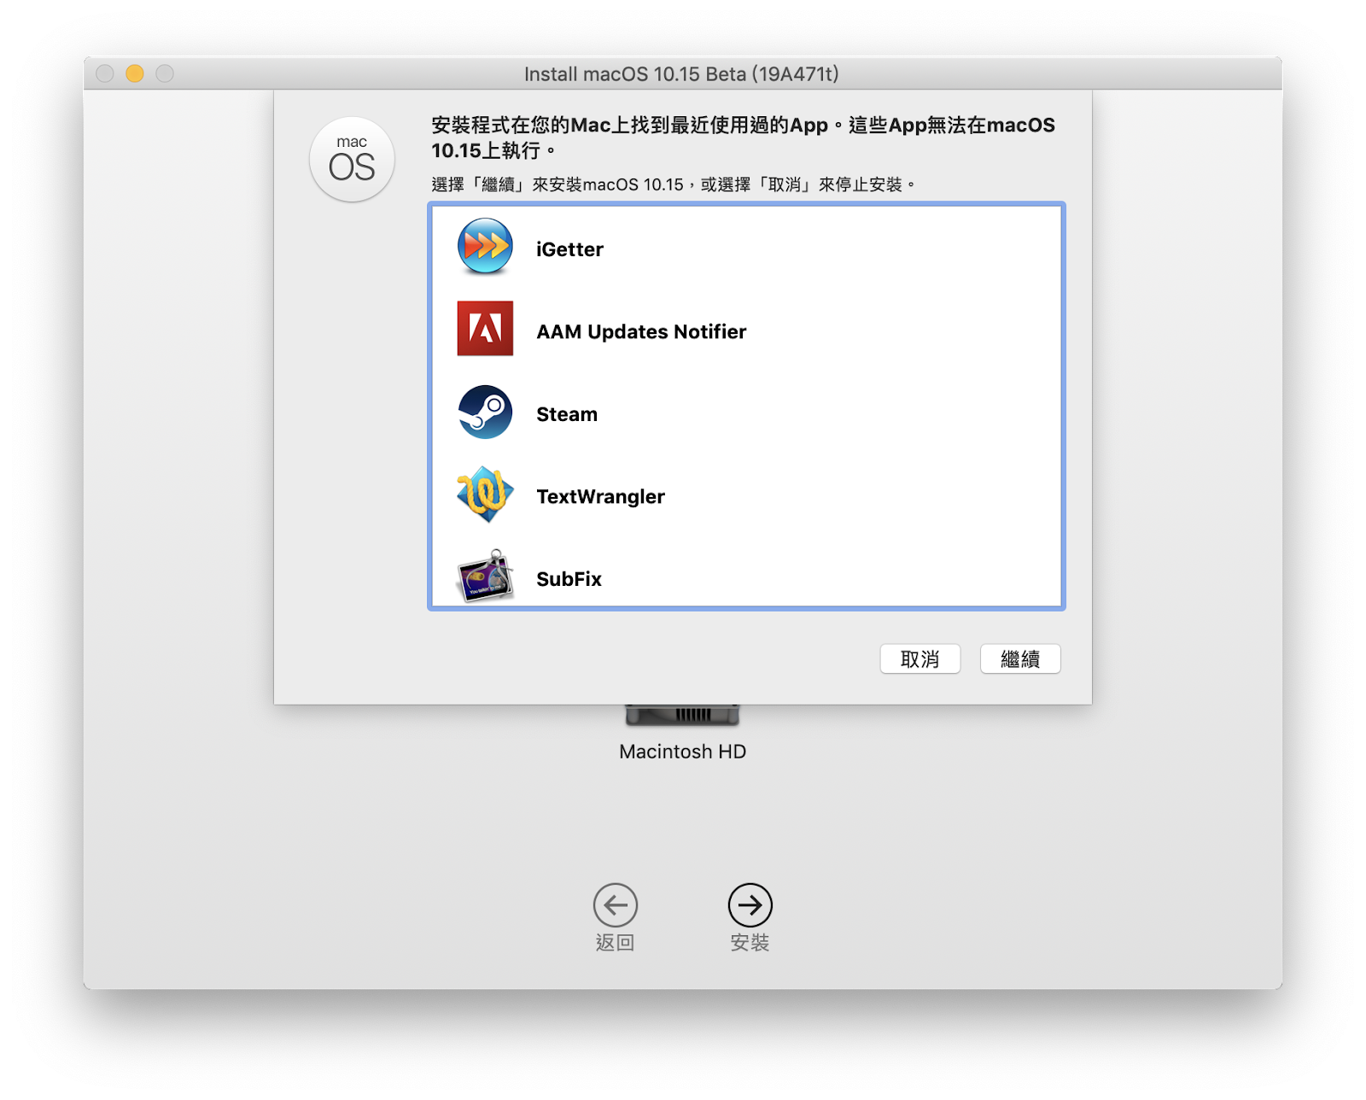Image resolution: width=1366 pixels, height=1100 pixels.
Task: Select the AAM Updates Notifier name
Action: click(641, 331)
